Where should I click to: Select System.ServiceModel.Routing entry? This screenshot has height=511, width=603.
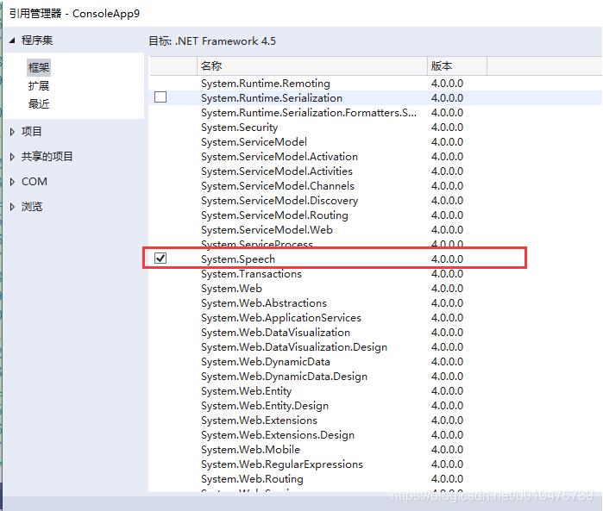pyautogui.click(x=274, y=215)
